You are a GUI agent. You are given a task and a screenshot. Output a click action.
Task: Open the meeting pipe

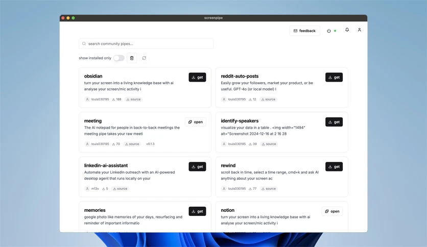point(196,122)
